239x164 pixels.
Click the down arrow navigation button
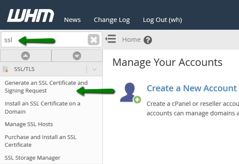tap(77, 56)
